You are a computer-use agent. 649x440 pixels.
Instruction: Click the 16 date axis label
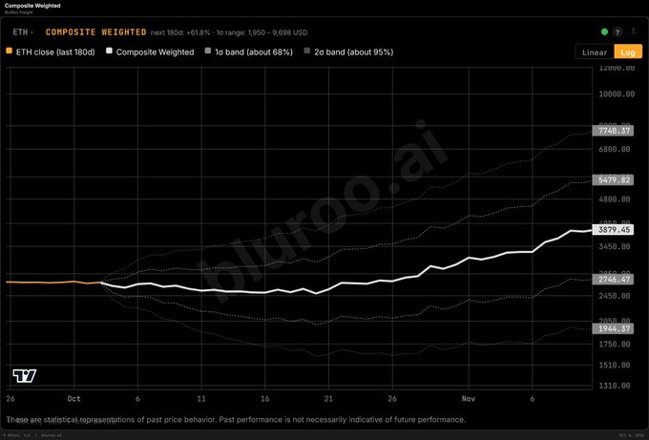pos(265,399)
